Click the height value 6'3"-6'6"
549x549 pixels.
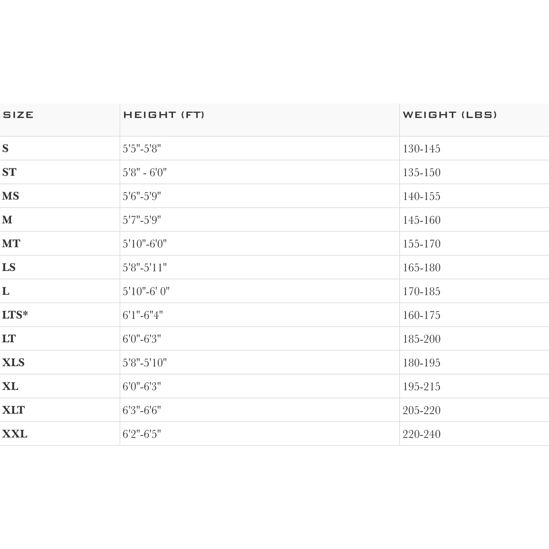pyautogui.click(x=142, y=410)
